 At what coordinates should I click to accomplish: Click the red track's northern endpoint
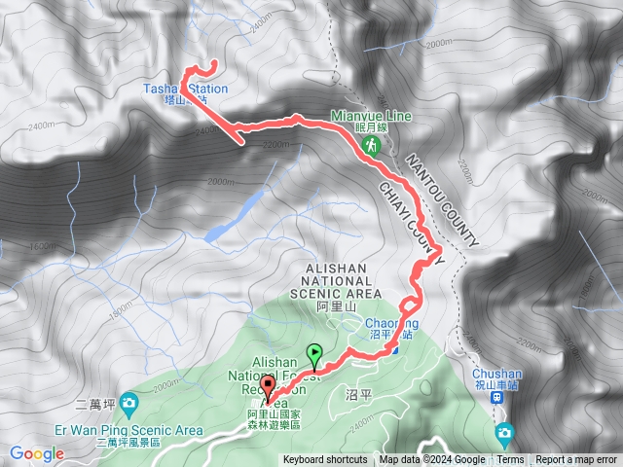tap(214, 62)
